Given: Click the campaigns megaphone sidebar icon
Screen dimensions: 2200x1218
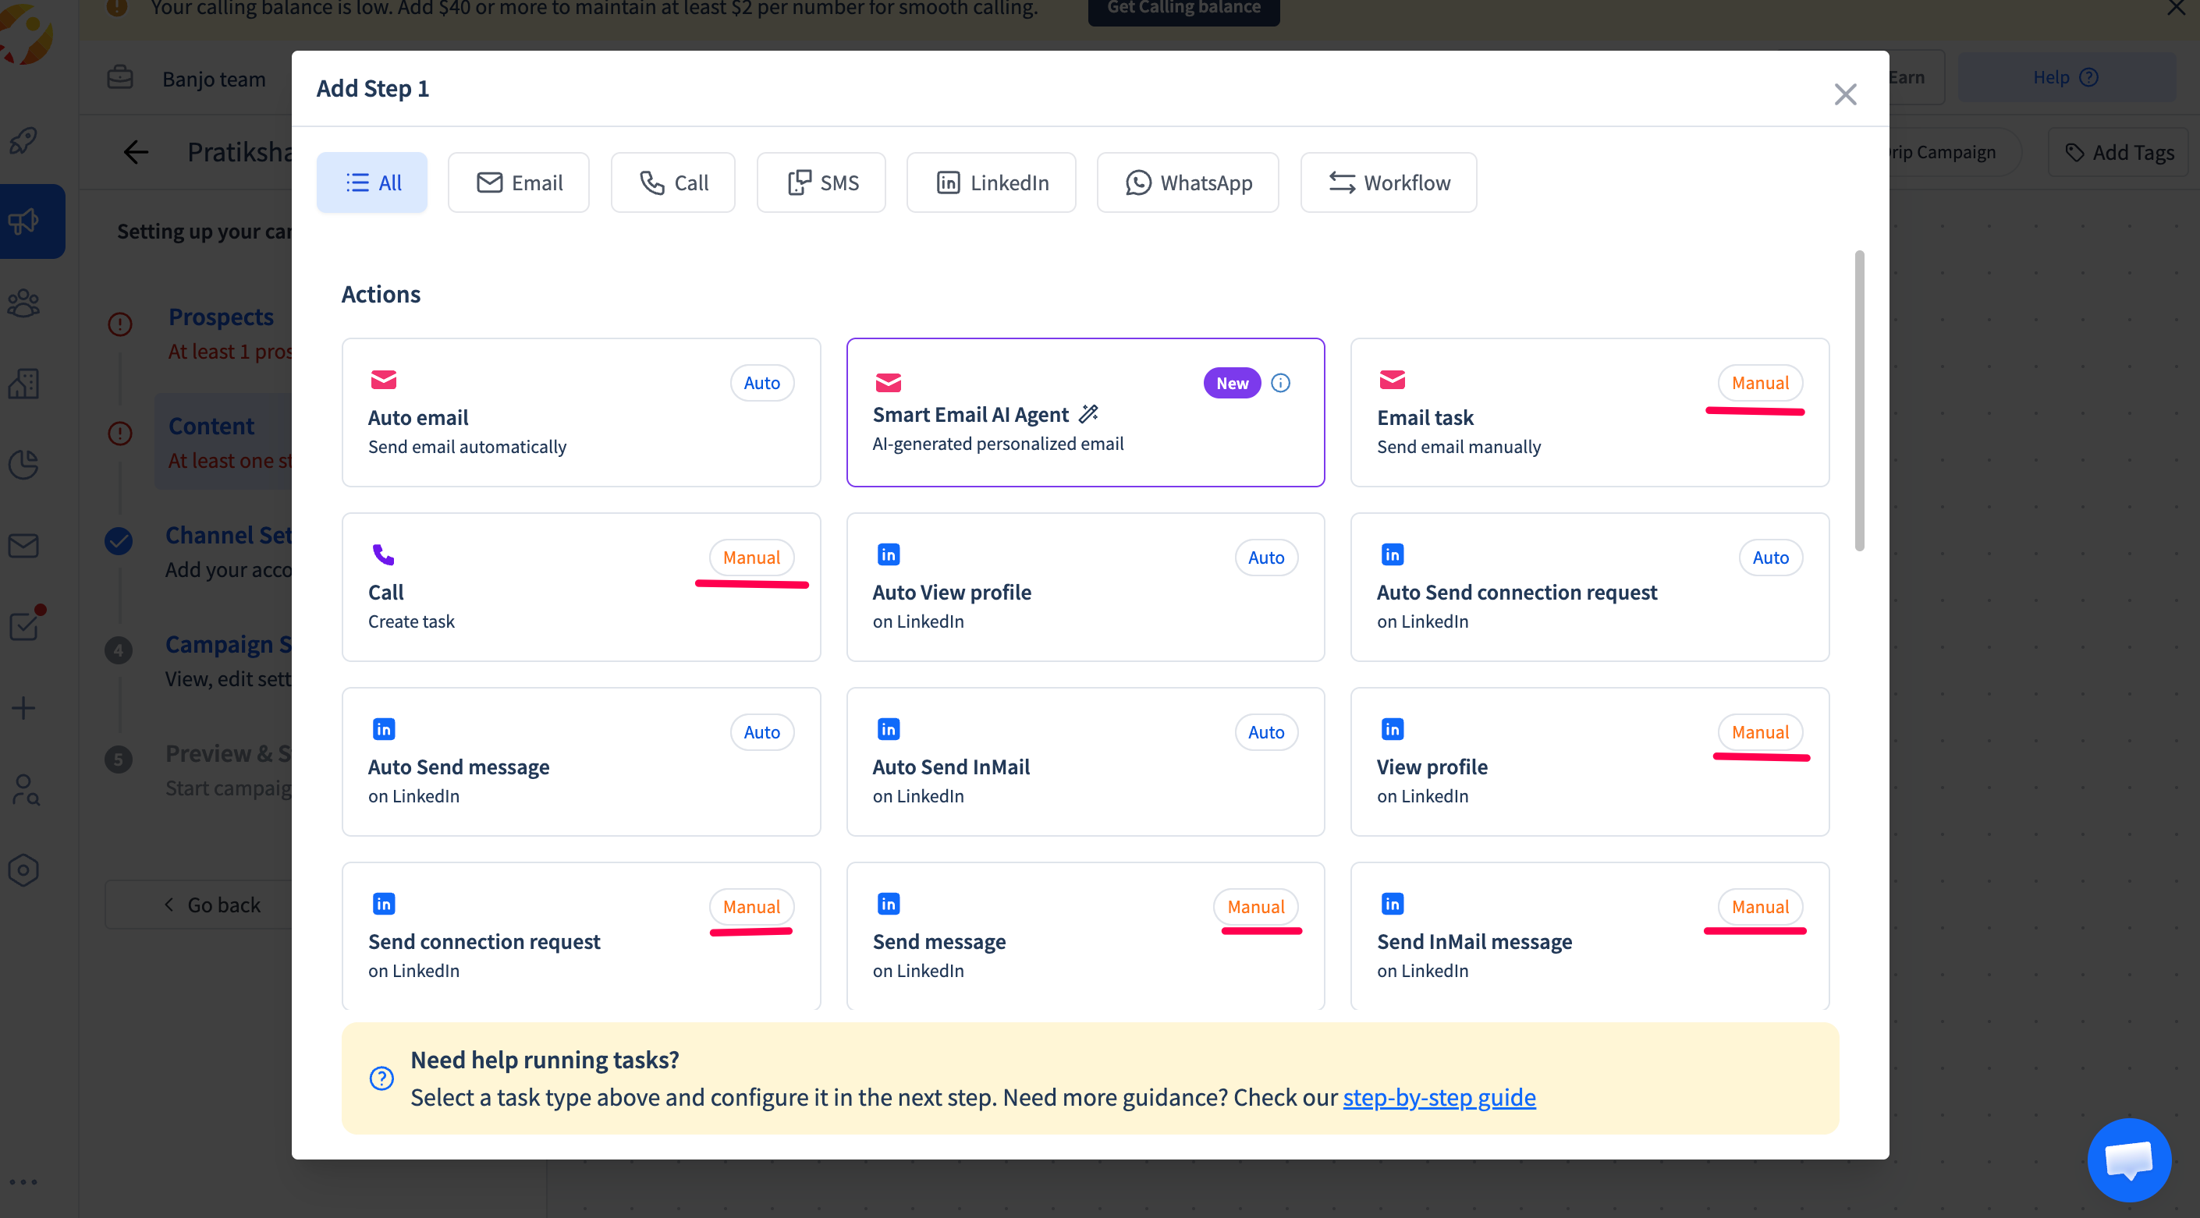Looking at the screenshot, I should (x=24, y=221).
